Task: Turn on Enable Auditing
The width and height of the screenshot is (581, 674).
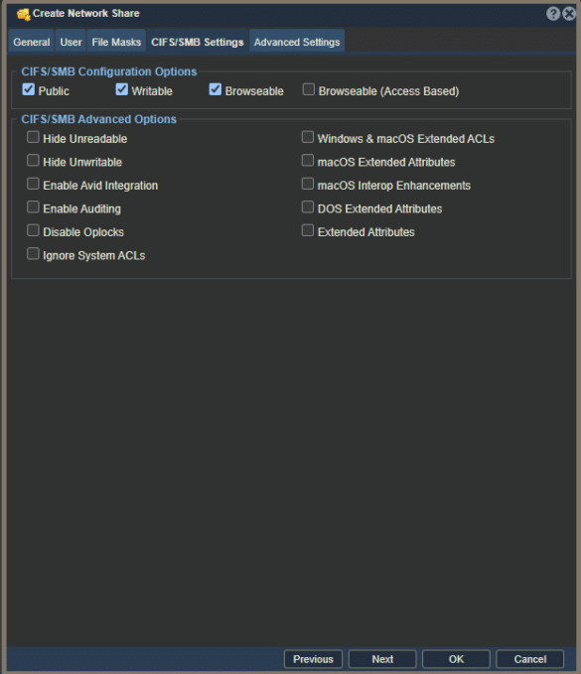Action: (x=33, y=206)
